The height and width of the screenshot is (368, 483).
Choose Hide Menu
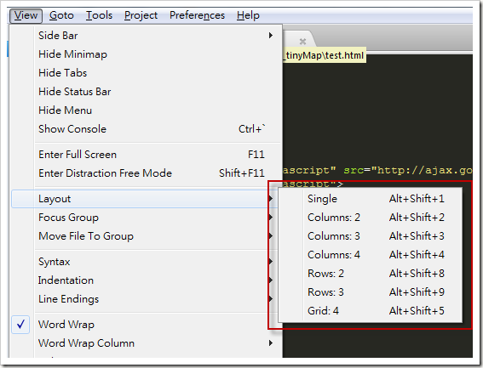point(147,110)
